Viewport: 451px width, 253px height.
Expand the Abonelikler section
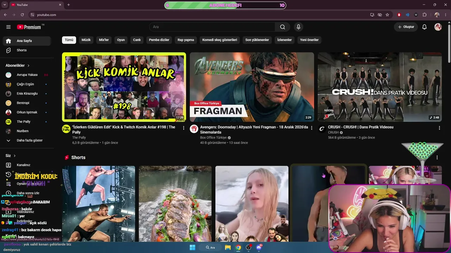pos(18,65)
